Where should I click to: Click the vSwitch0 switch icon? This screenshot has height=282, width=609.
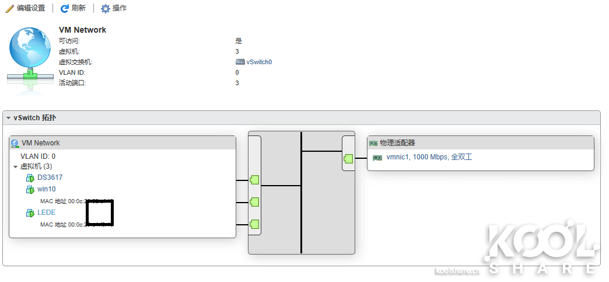pos(240,62)
